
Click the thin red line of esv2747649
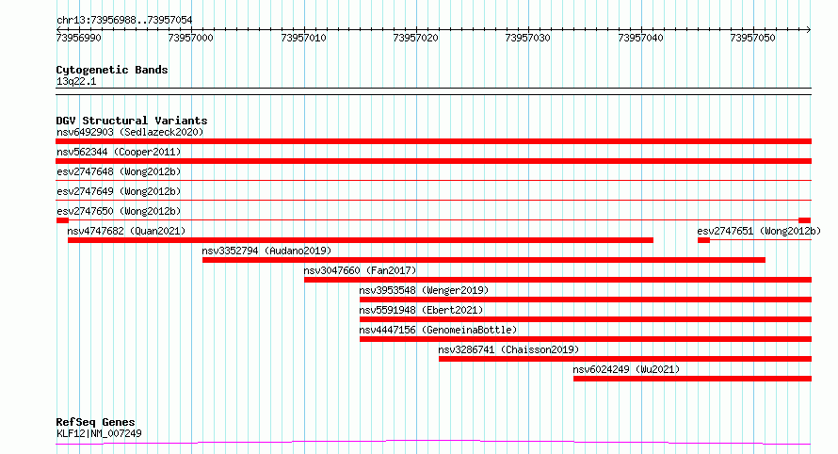click(433, 201)
